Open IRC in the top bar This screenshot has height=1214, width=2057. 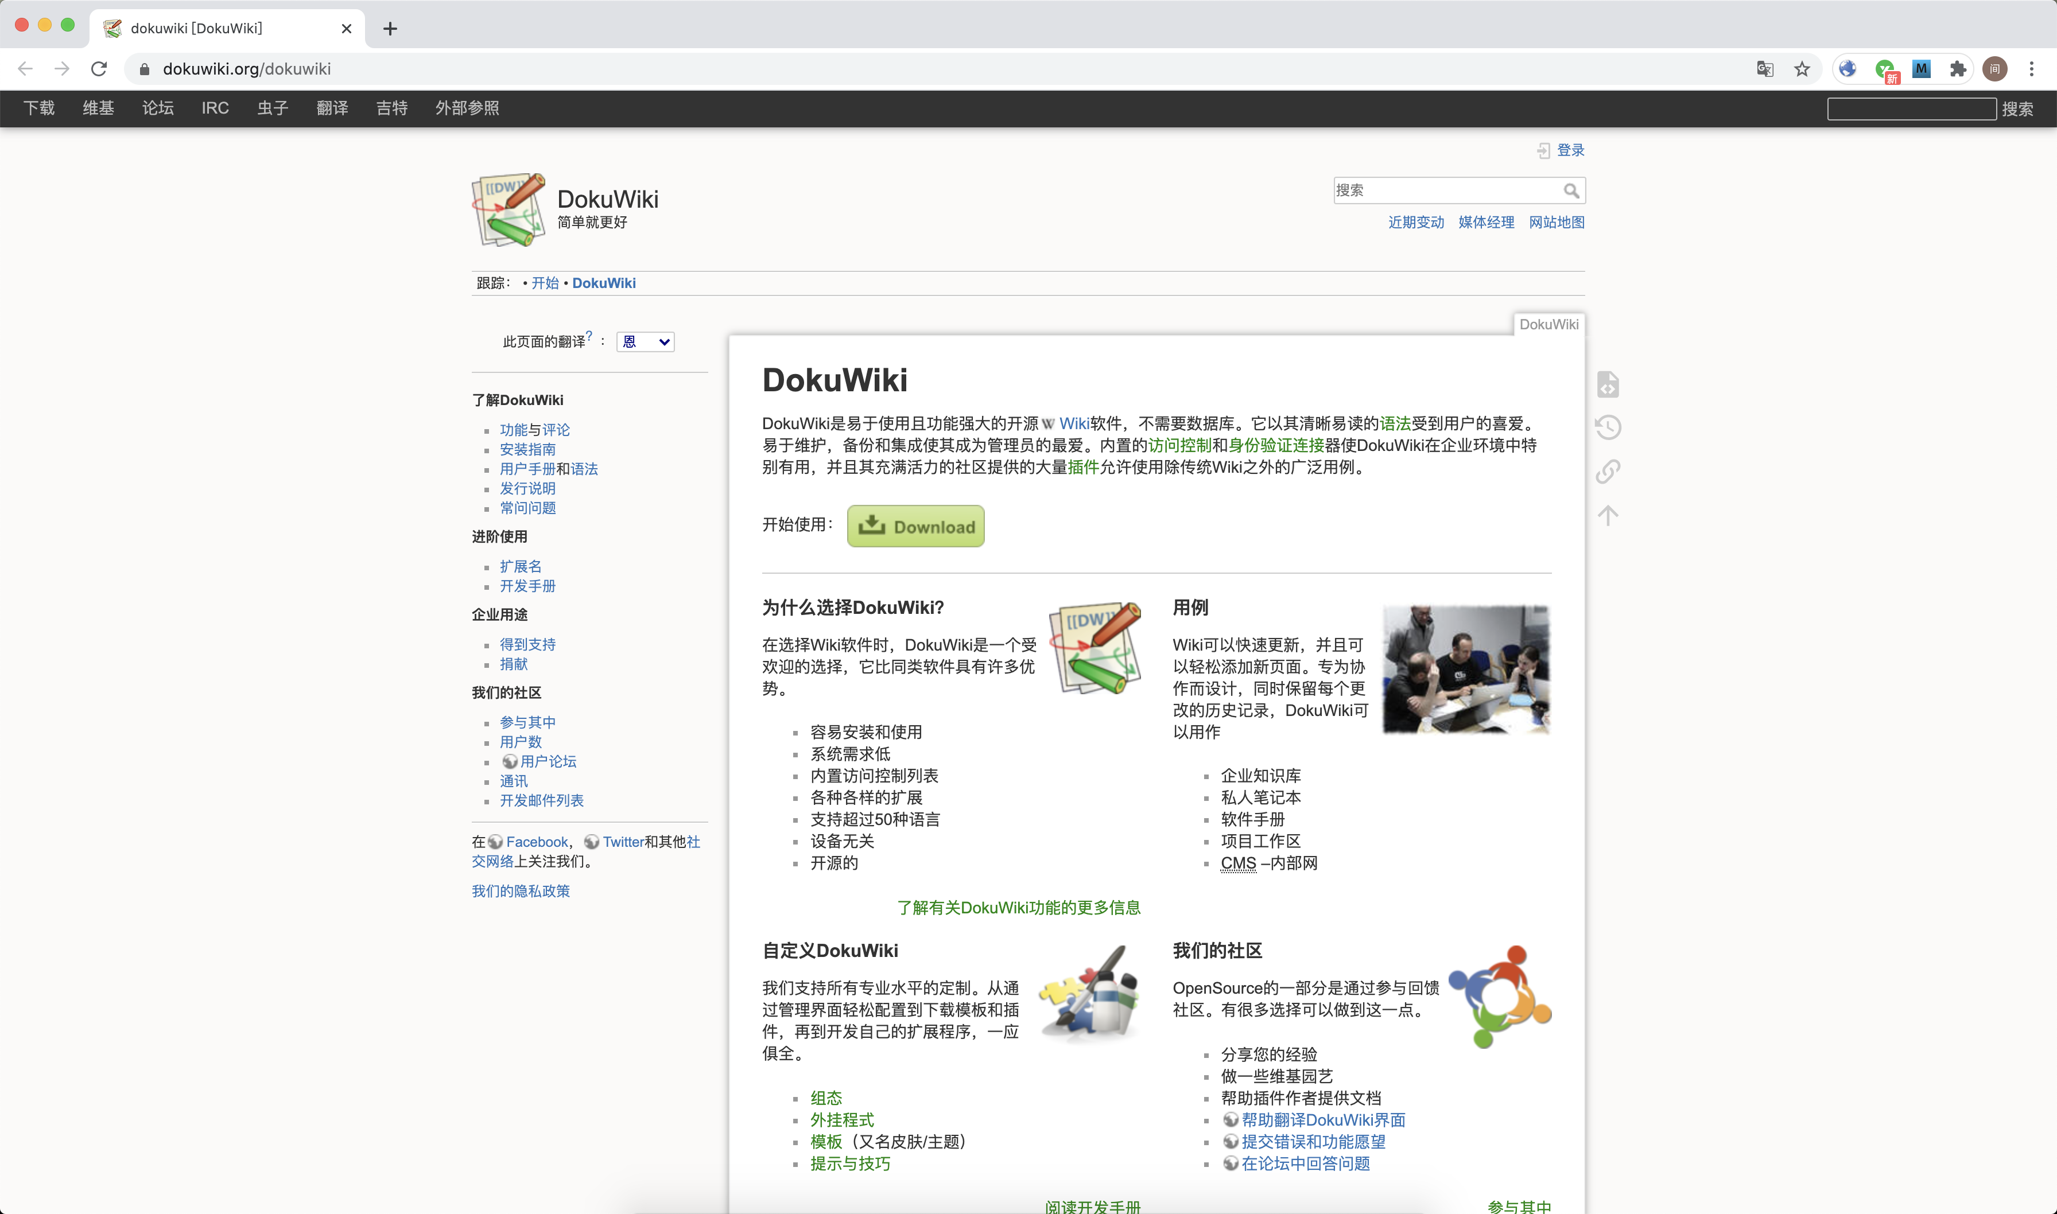coord(215,108)
